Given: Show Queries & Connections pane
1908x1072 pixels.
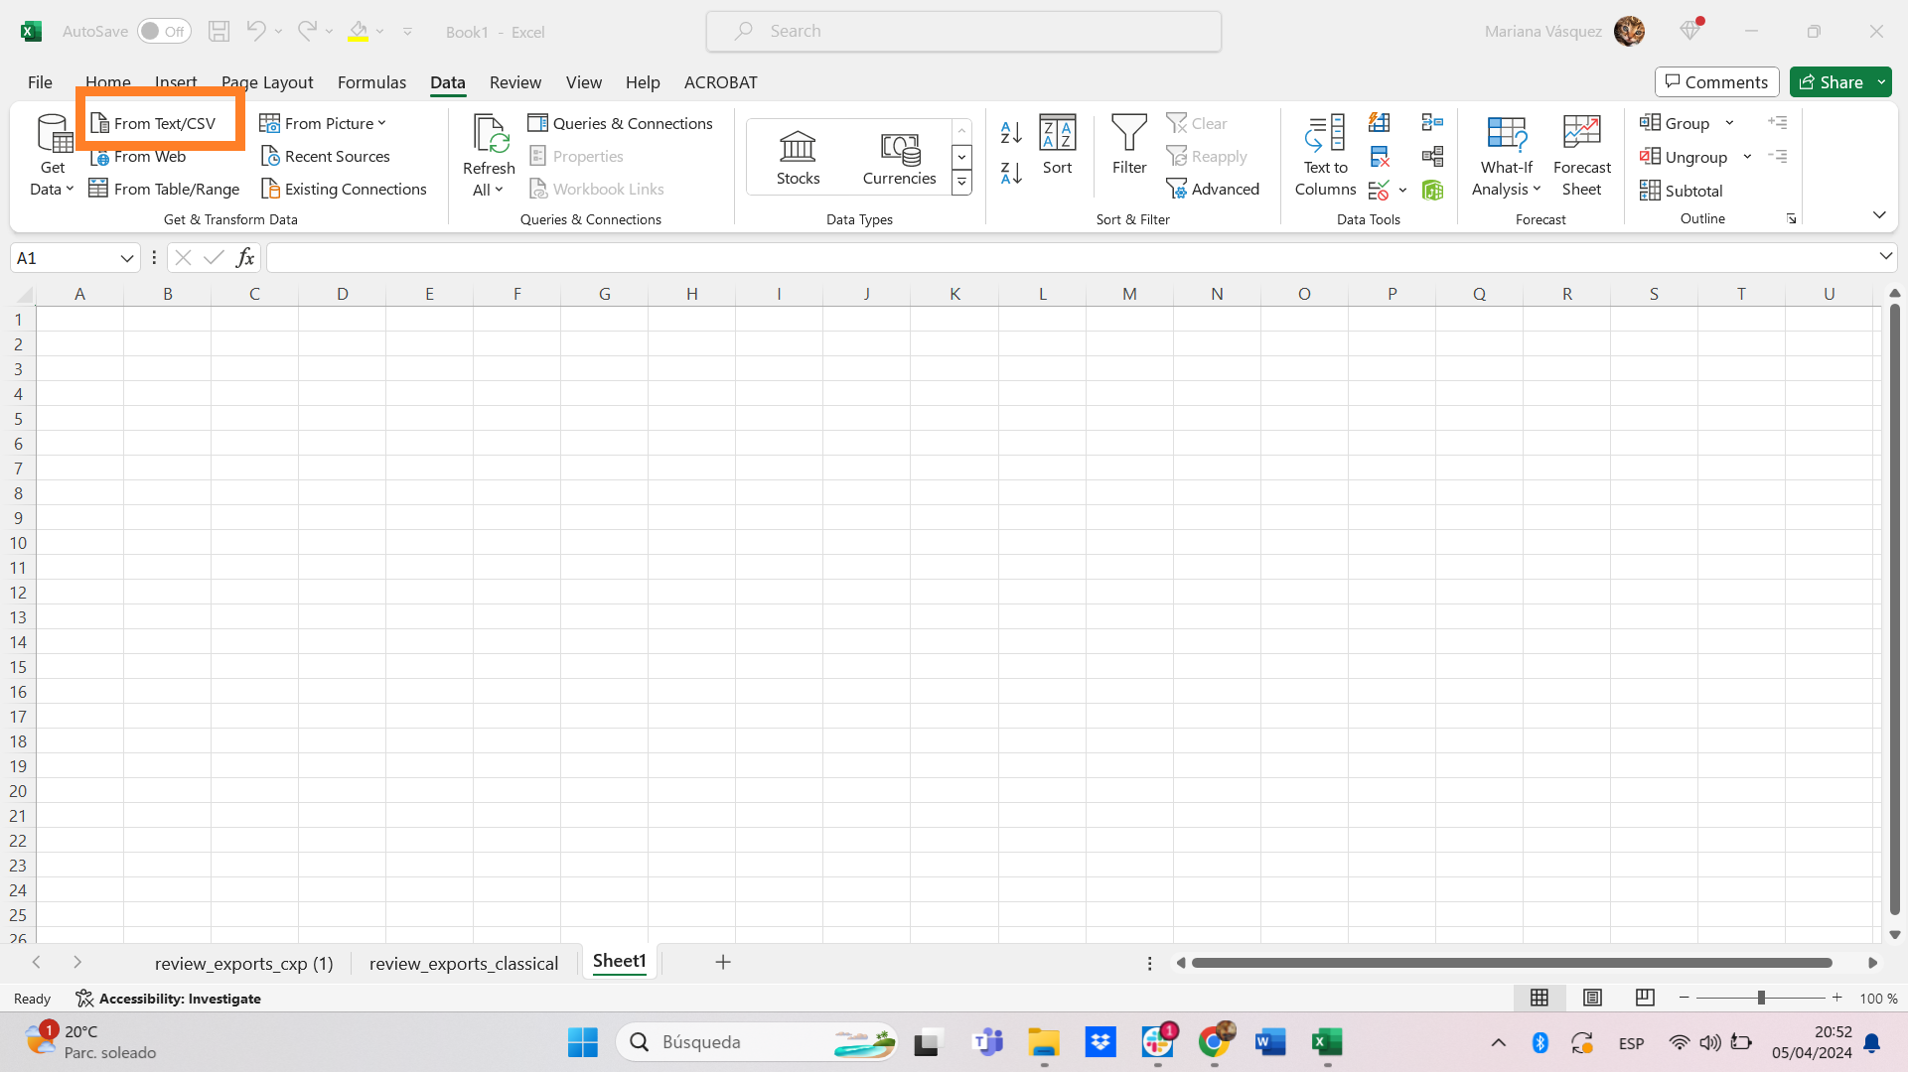Looking at the screenshot, I should 621,123.
